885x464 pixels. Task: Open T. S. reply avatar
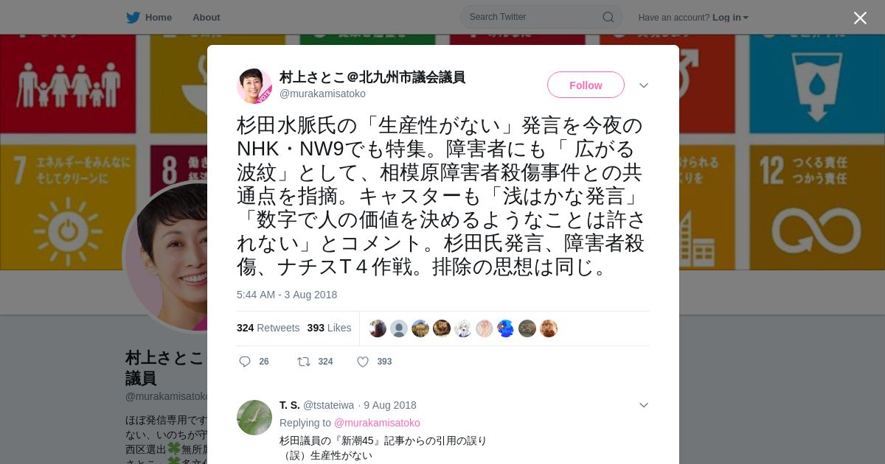pos(254,418)
